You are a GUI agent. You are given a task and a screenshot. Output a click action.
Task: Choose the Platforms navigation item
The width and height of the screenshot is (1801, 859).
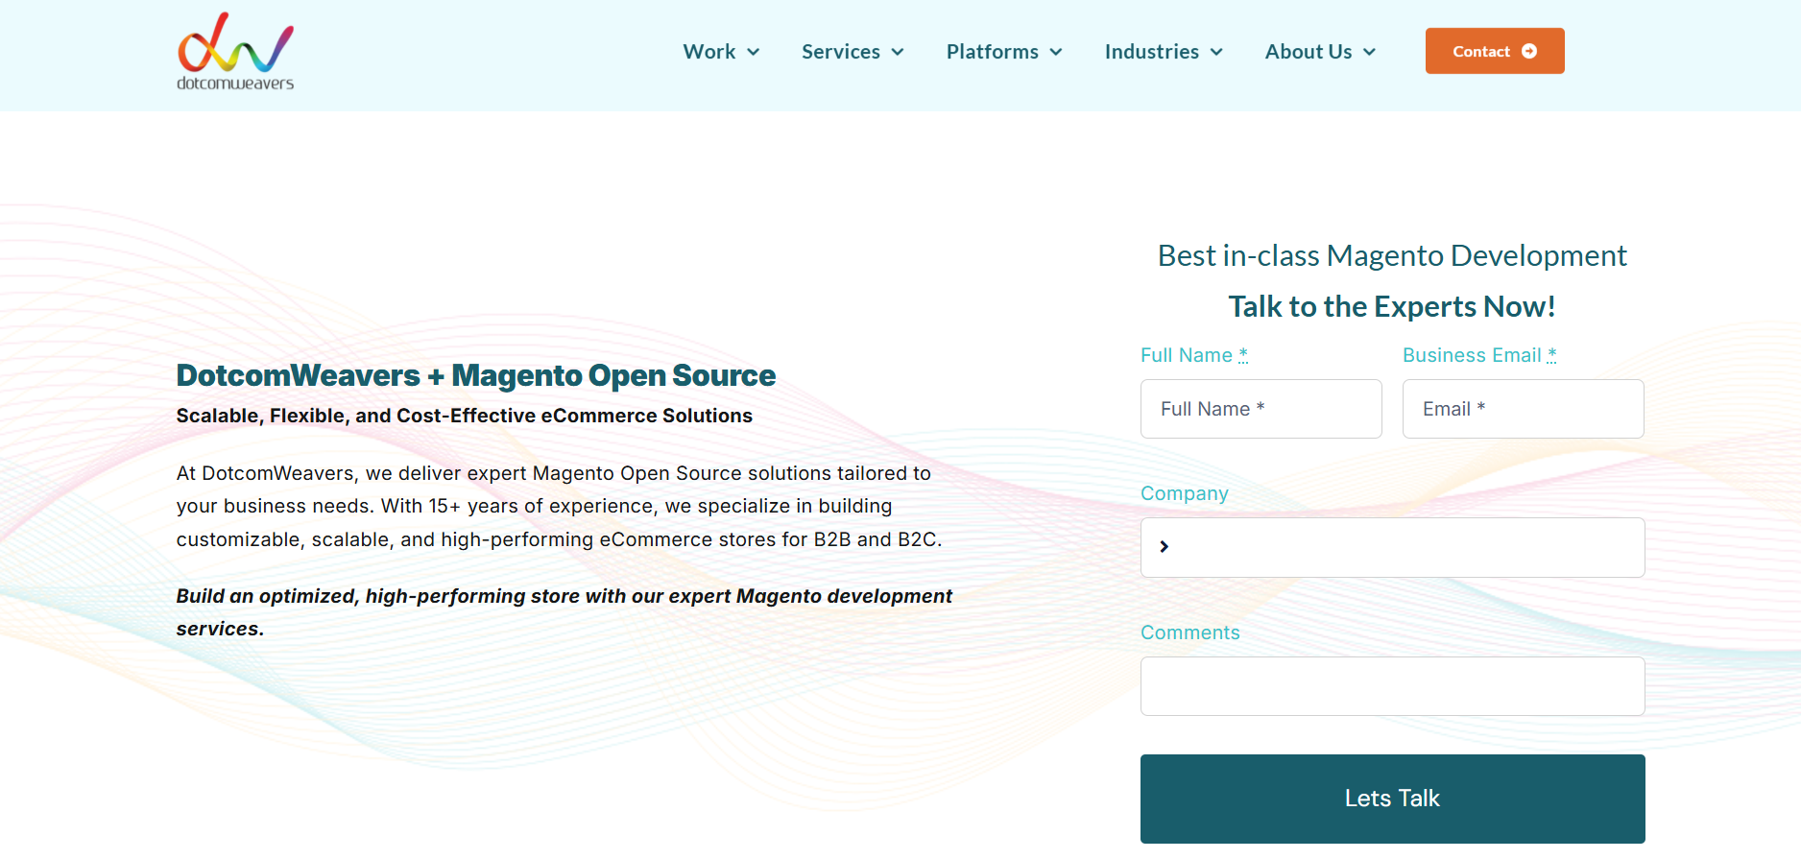992,52
